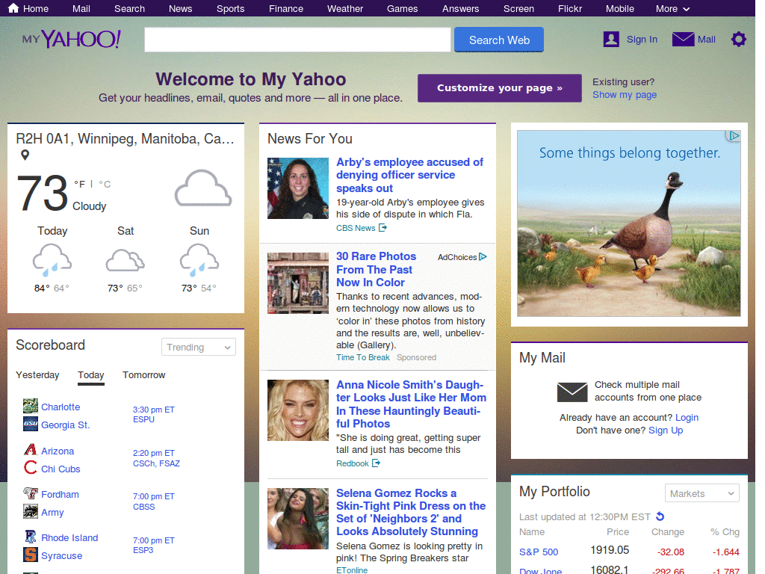This screenshot has height=574, width=765.
Task: Open Finance in the top navigation
Action: pyautogui.click(x=286, y=9)
